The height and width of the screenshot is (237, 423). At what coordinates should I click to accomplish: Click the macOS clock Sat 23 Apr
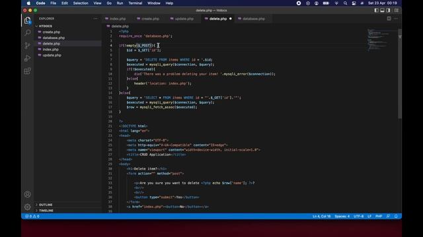(x=382, y=3)
